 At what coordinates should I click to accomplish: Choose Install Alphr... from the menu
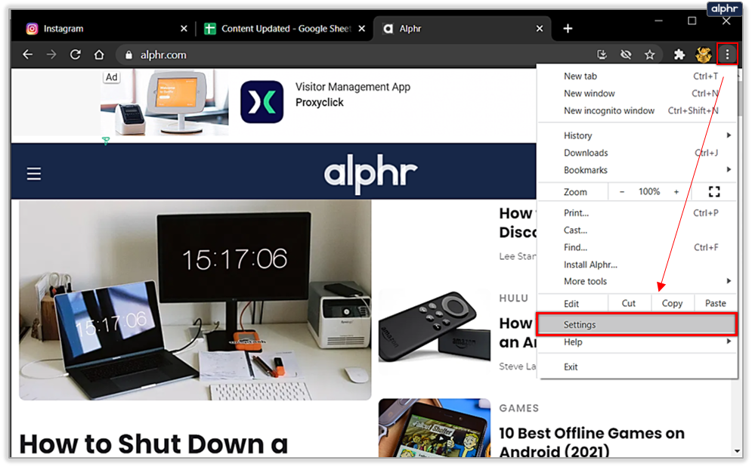637,264
